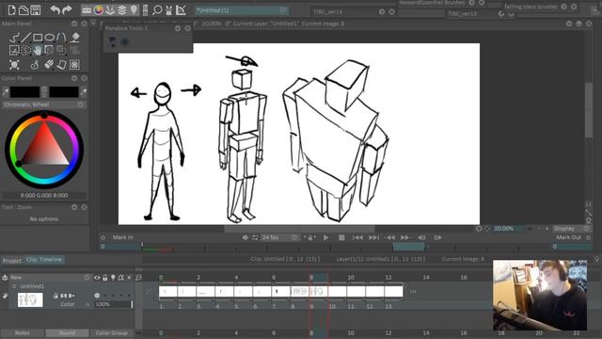The height and width of the screenshot is (339, 602).
Task: Select the Rectangle shape tool
Action: coord(38,38)
